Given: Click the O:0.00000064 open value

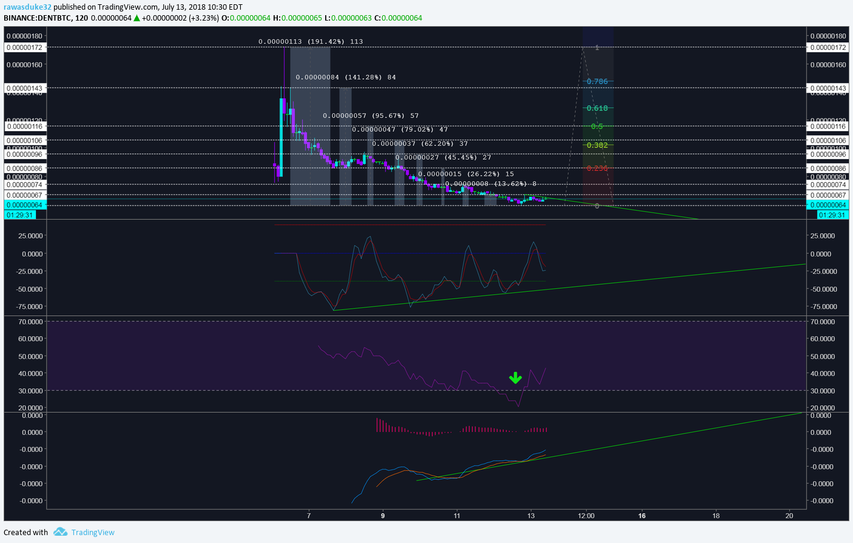Looking at the screenshot, I should point(246,18).
